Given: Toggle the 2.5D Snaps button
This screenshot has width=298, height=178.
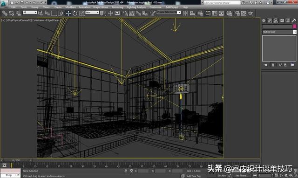Looking at the screenshot, I should pos(125,13).
